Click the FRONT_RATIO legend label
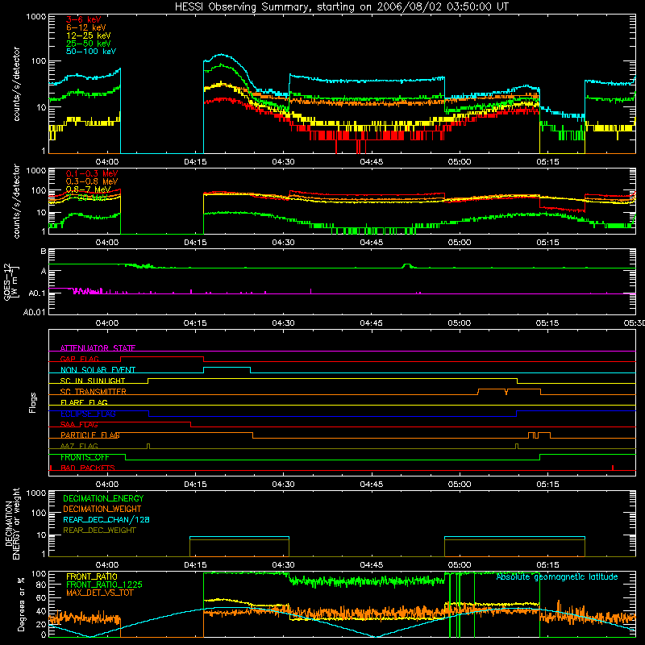This screenshot has height=645, width=645. click(92, 576)
